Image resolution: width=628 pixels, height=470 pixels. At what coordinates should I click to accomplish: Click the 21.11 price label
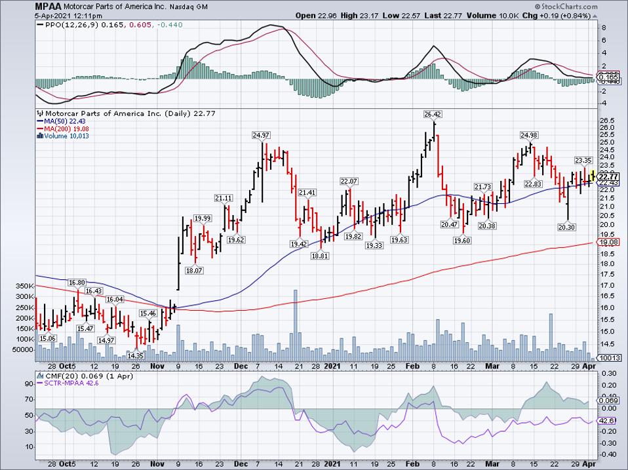pos(224,198)
